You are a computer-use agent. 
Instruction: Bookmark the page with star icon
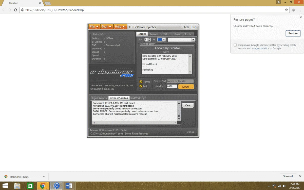click(286, 10)
